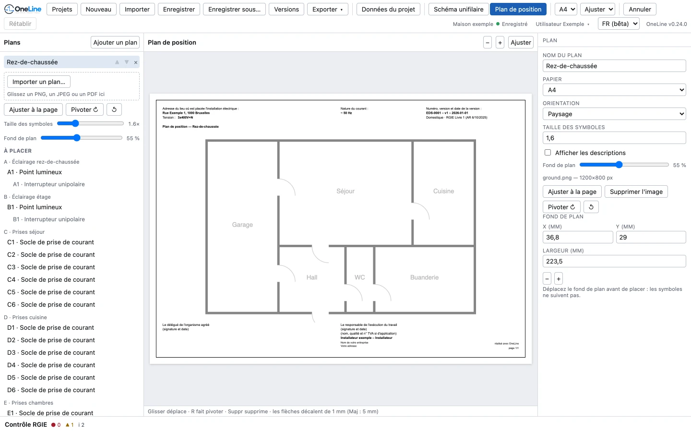The height and width of the screenshot is (432, 691).
Task: Select B1 · Point lumineux item
Action: (x=72, y=207)
